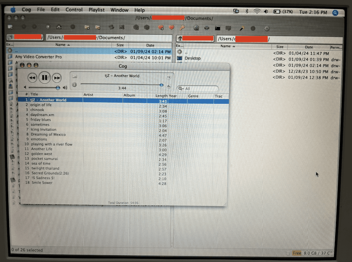Click the track position slider in Cog
The image size is (352, 262).
(x=122, y=85)
